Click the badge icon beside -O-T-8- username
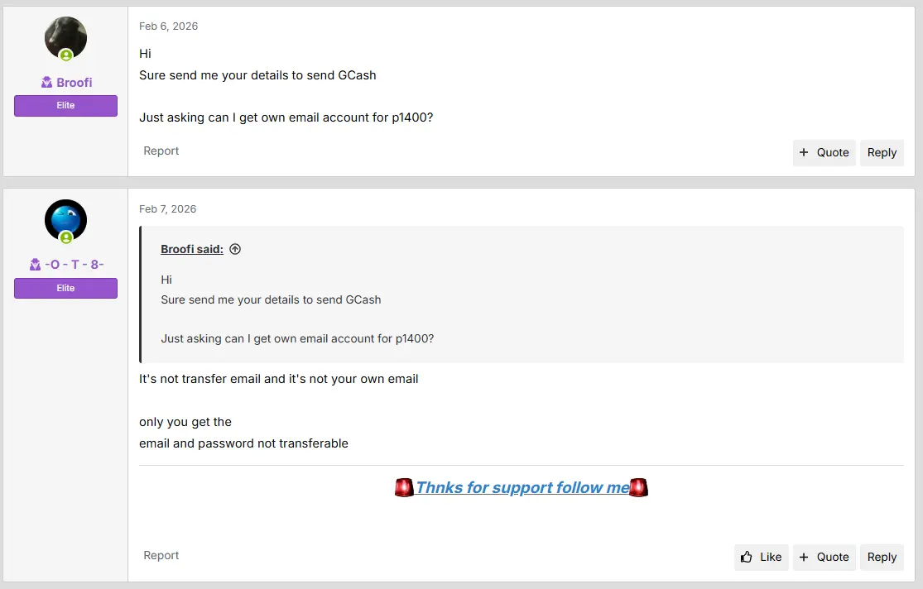Image resolution: width=923 pixels, height=589 pixels. click(35, 265)
